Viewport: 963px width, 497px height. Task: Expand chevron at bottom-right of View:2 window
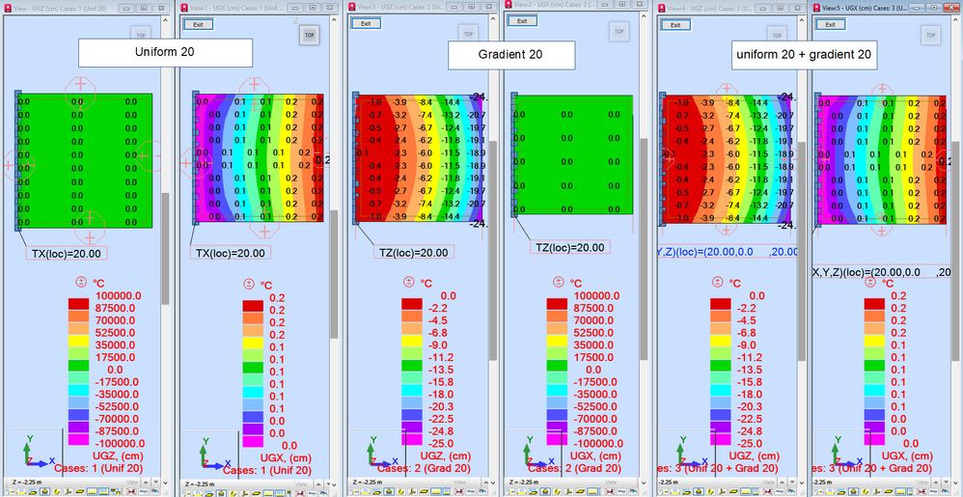tap(644, 483)
